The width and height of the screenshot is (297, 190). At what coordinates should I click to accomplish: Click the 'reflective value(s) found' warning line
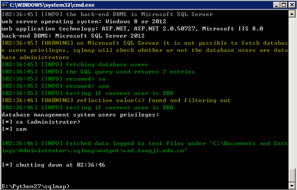pos(116,100)
